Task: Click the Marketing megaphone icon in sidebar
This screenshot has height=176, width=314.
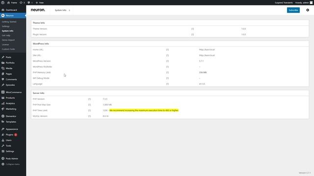Action: click(x=3, y=109)
